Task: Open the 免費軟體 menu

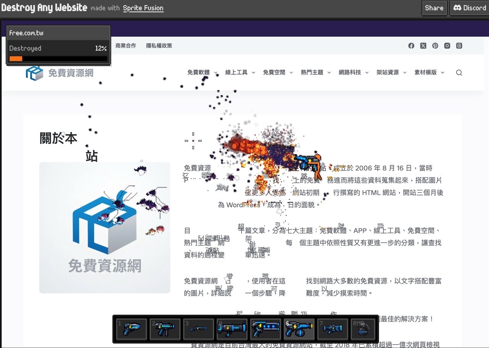Action: (x=199, y=72)
